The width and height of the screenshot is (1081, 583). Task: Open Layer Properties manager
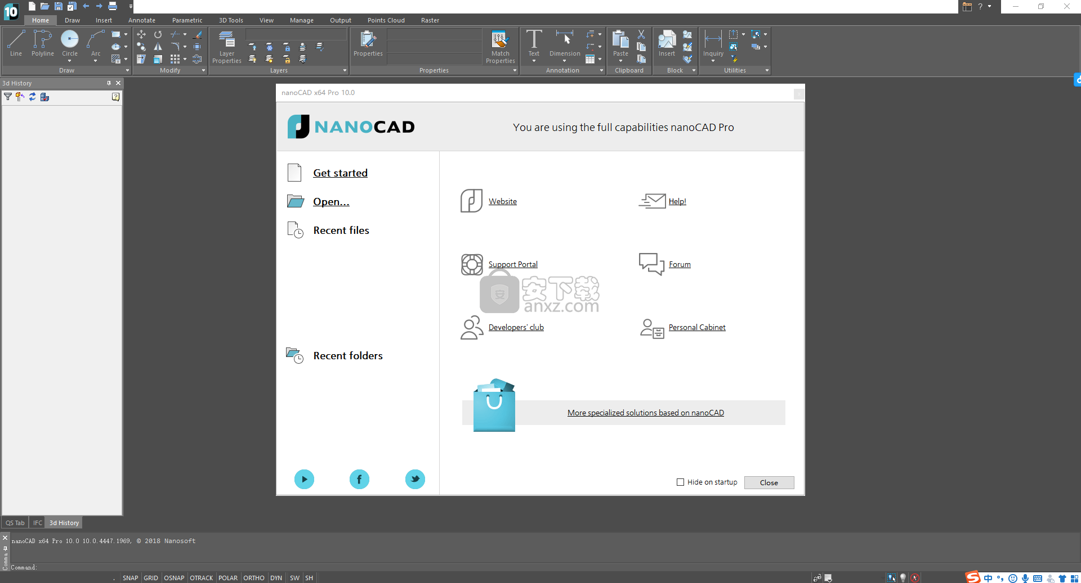click(227, 47)
